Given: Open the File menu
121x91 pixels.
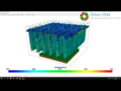Looking at the screenshot, I should (x=1, y=13).
